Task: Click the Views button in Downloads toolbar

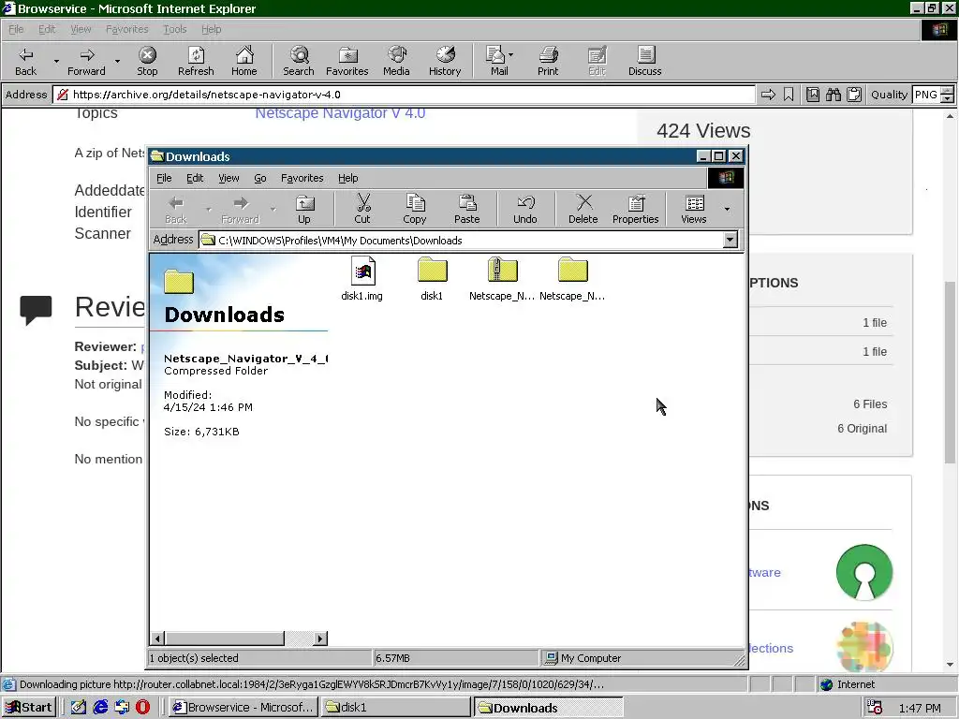Action: pos(694,209)
